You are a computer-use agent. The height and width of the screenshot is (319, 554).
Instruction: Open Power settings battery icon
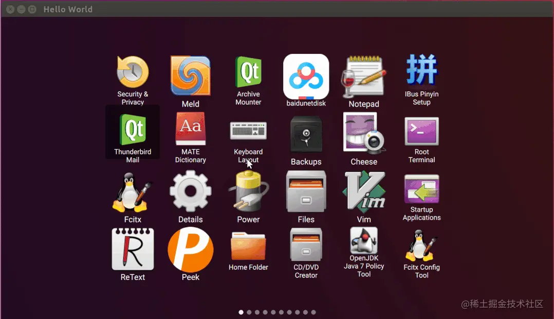pyautogui.click(x=248, y=191)
